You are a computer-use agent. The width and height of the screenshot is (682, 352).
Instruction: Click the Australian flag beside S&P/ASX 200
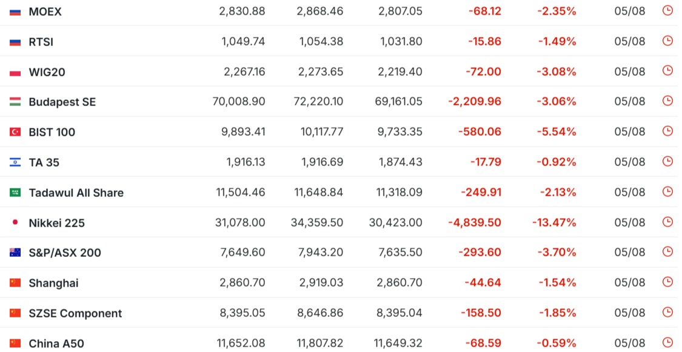pos(15,253)
